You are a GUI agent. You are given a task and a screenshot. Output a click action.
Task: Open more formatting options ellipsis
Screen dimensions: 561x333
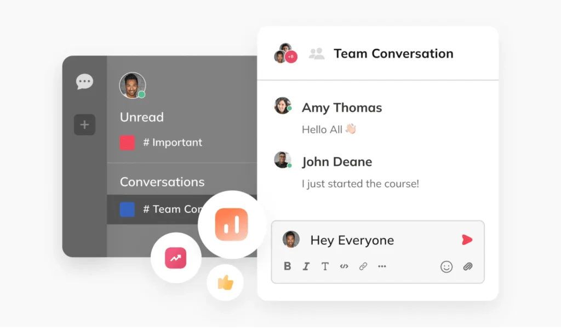pos(382,266)
